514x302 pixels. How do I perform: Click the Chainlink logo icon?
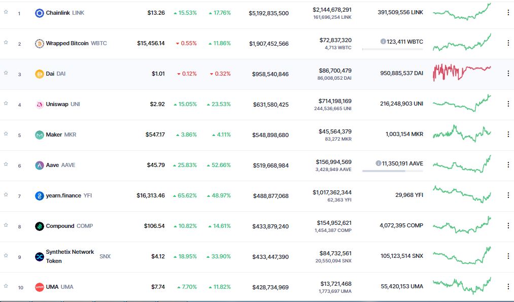pos(39,13)
